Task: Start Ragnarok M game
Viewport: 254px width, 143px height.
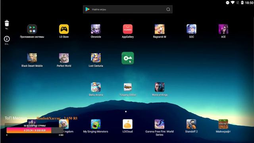Action: pos(160,29)
